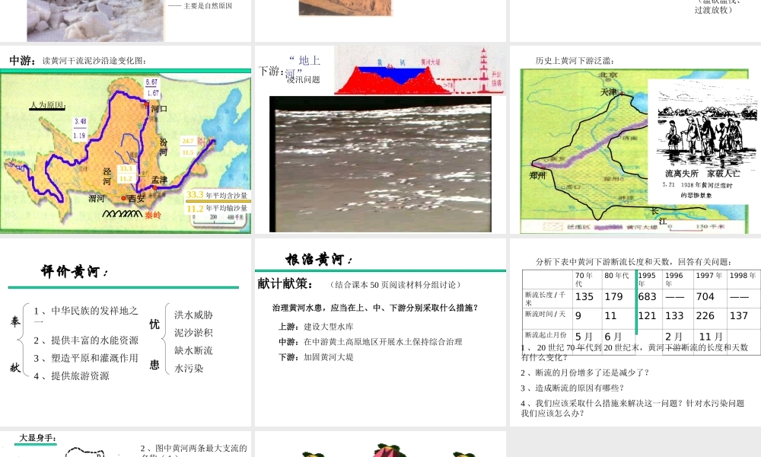Image resolution: width=761 pixels, height=457 pixels.
Task: Select line 塑造平原和灌溉作用
Action: 86,359
